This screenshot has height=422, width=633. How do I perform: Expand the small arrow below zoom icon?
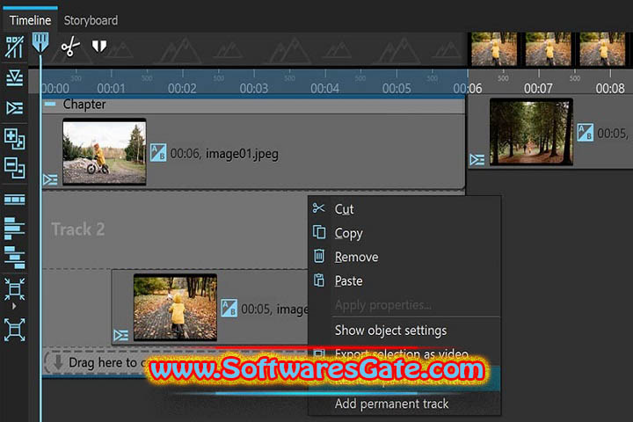[15, 306]
